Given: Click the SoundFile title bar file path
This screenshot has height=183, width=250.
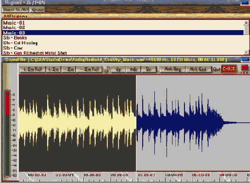Looking at the screenshot, I should click(x=116, y=60).
